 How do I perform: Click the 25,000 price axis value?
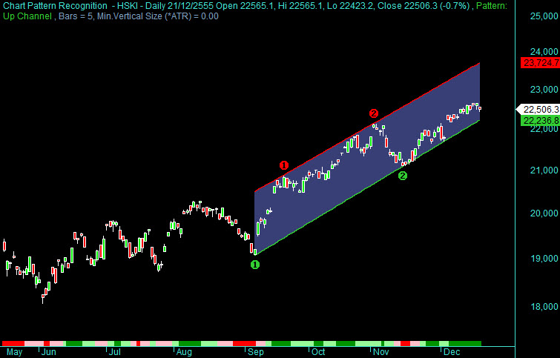pos(544,16)
